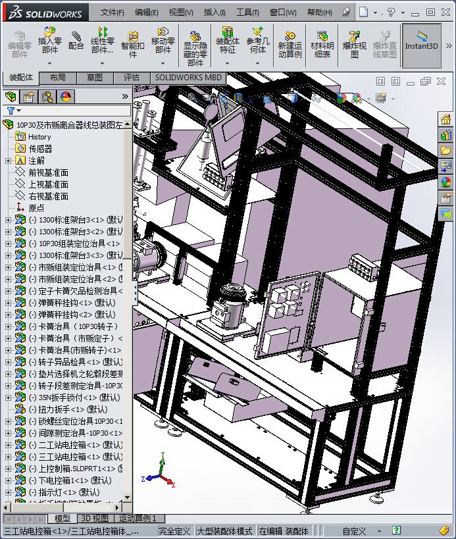Open Appearances and Scenes task pane

[x=445, y=182]
